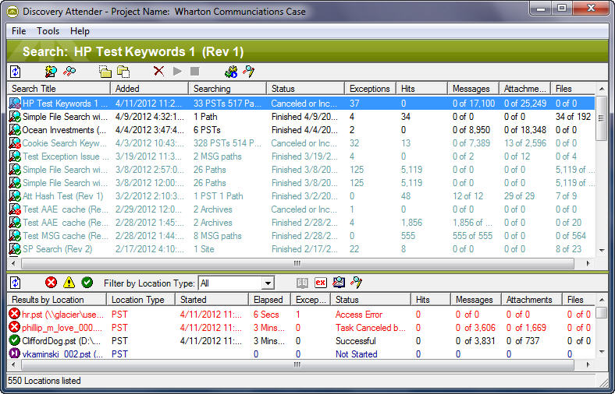Screen dimensions: 615x394
Task: Click the open book log icon
Action: [303, 283]
